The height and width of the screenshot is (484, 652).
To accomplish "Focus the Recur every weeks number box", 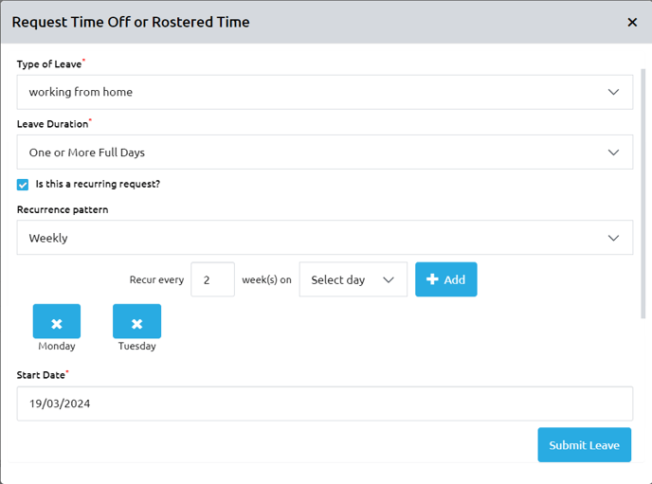I will (212, 279).
